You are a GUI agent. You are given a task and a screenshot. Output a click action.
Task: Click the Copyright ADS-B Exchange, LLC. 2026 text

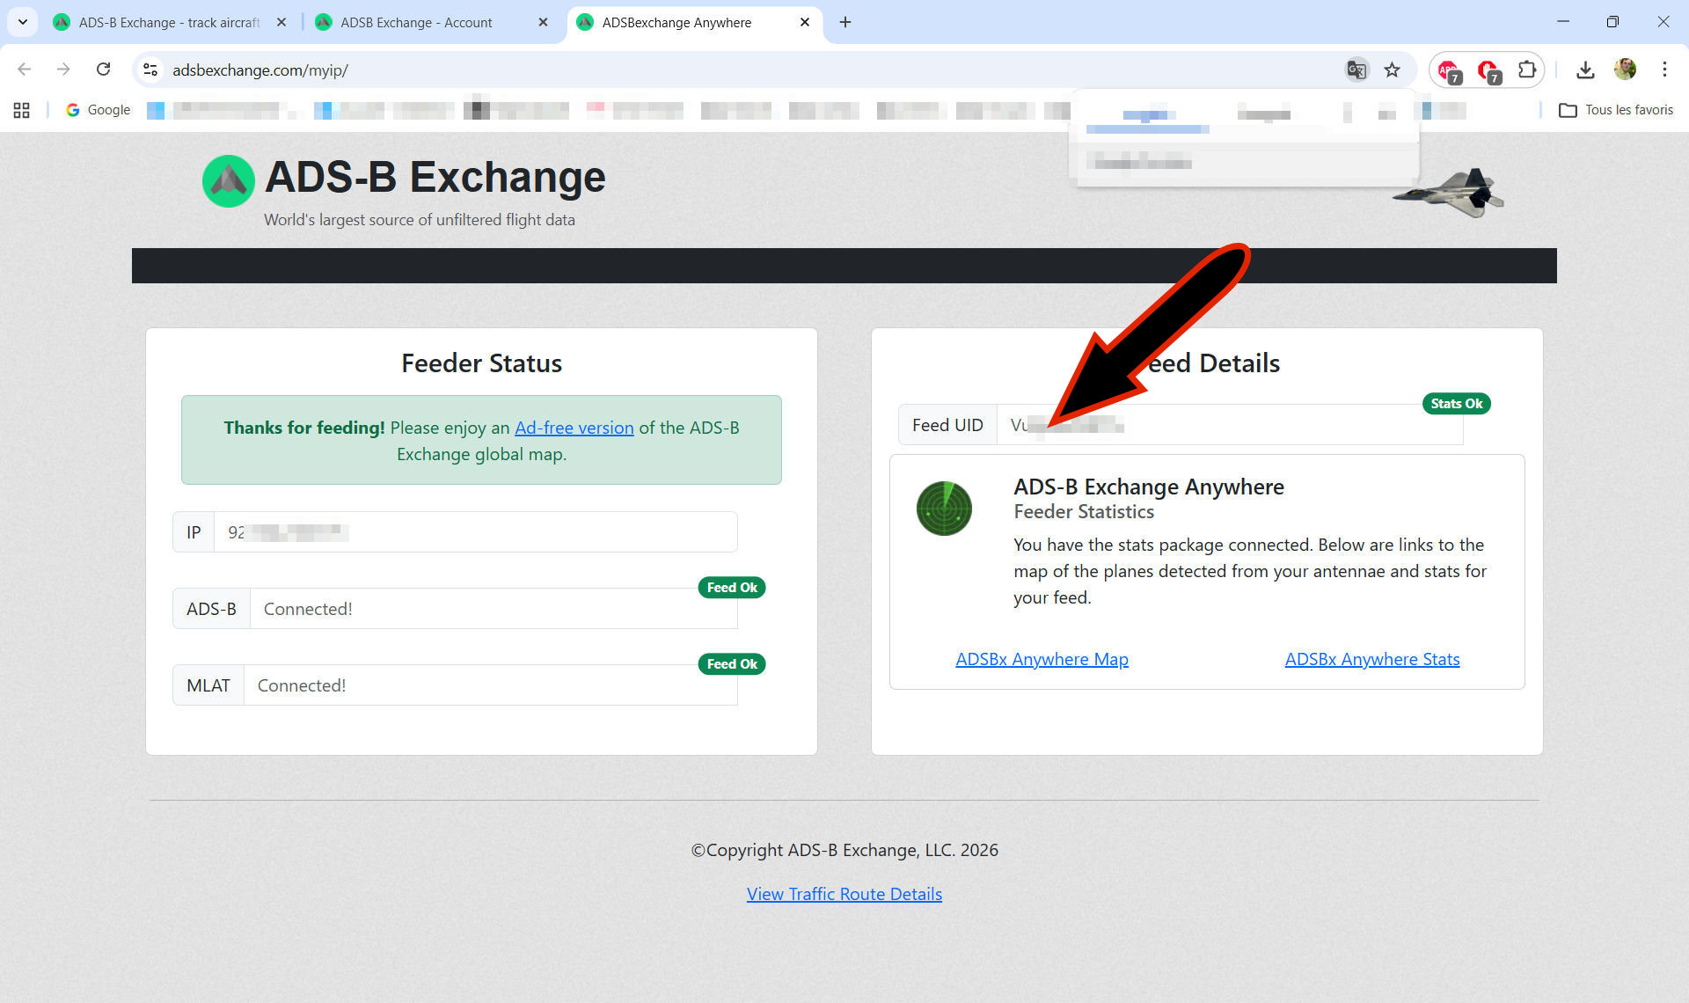pos(844,850)
